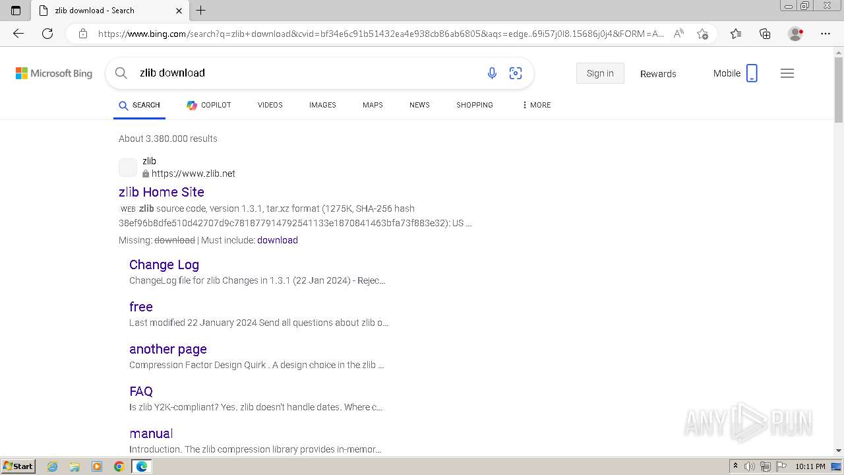Viewport: 844px width, 475px height.
Task: Switch to the NEWS tab
Action: [x=419, y=106]
